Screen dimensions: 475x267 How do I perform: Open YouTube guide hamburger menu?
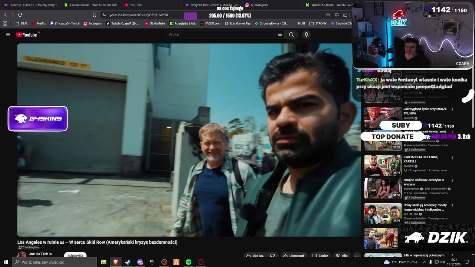[8, 34]
